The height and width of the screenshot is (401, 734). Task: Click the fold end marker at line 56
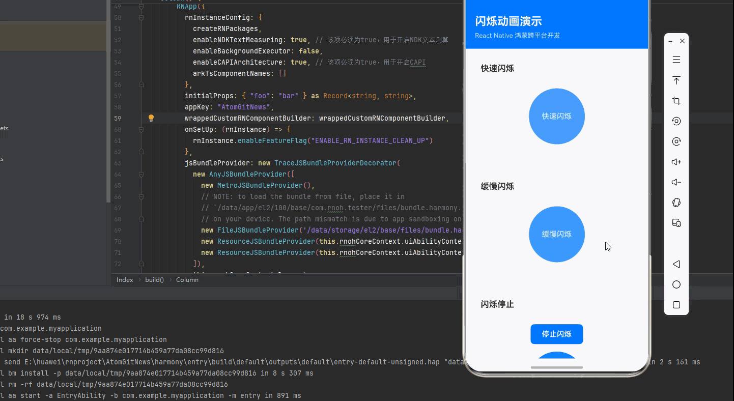[141, 84]
